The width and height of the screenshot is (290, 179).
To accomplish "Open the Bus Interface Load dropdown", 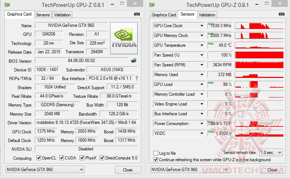I will click(202, 114).
